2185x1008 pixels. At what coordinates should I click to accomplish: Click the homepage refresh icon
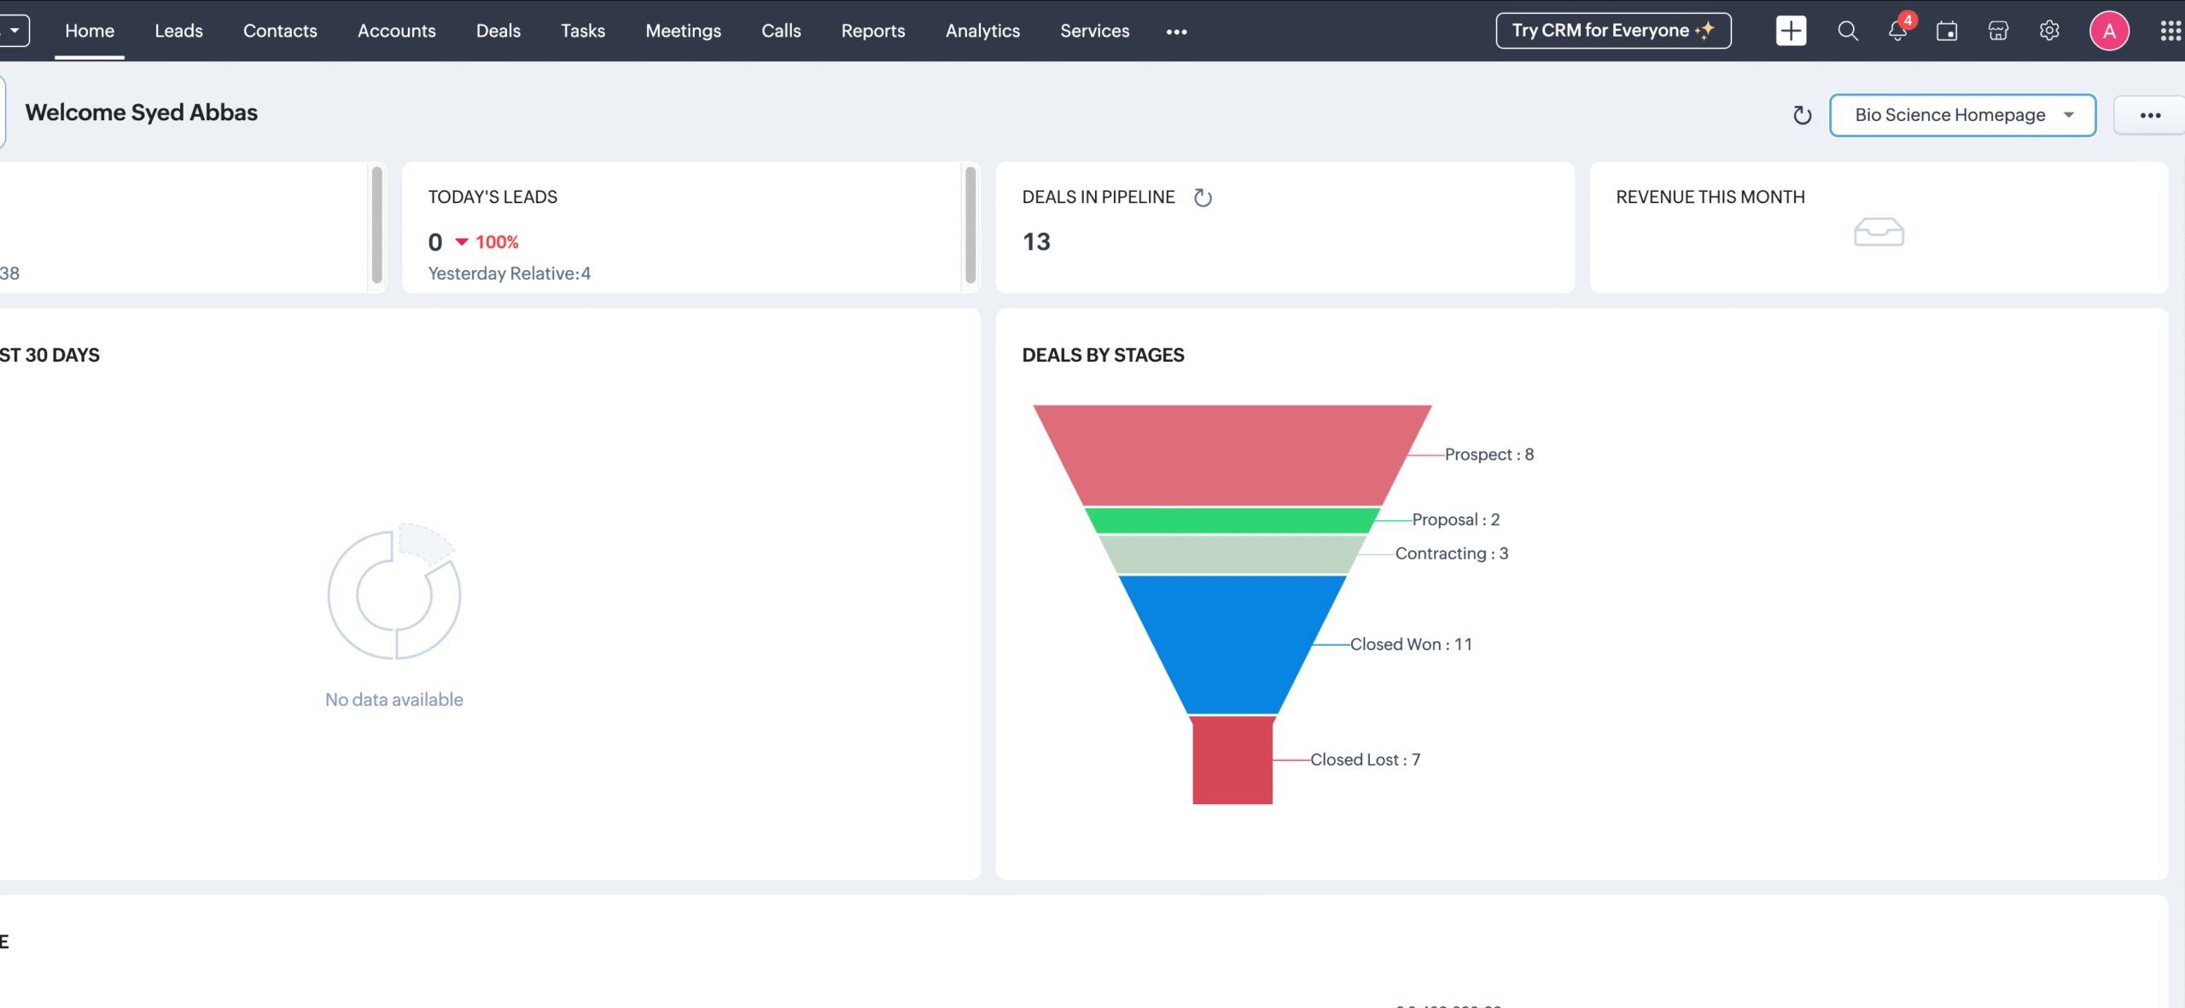pos(1802,115)
